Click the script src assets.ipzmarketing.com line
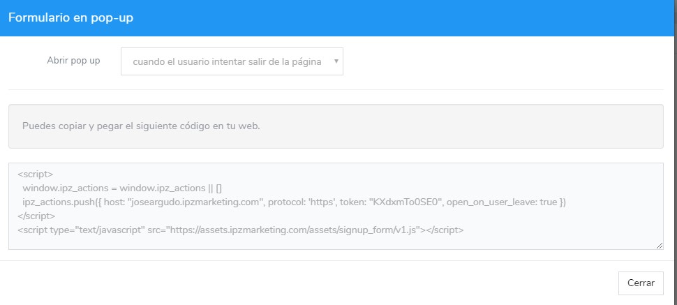The width and height of the screenshot is (677, 305). click(x=241, y=230)
